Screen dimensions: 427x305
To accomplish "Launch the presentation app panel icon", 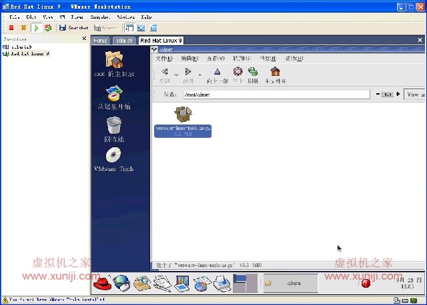I will pyautogui.click(x=182, y=283).
